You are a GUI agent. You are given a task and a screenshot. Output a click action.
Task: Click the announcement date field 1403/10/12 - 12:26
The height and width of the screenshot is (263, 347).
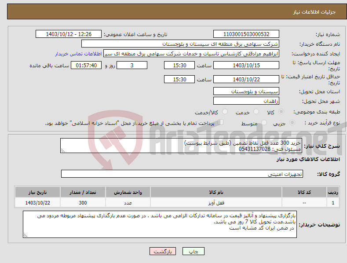point(69,34)
